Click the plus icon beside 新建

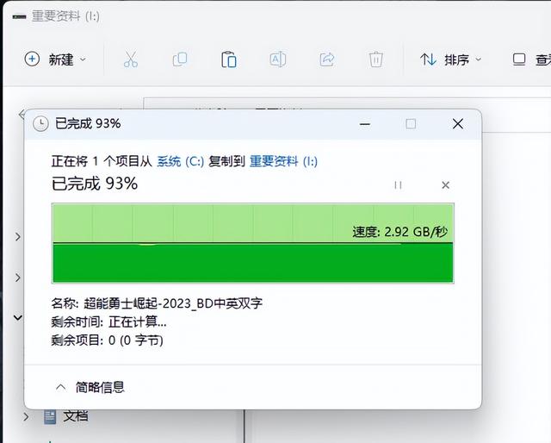pos(32,59)
